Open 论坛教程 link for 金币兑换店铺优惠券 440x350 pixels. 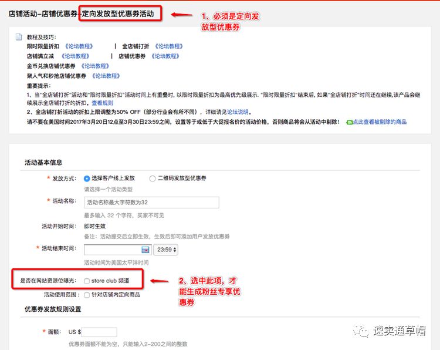[95, 66]
